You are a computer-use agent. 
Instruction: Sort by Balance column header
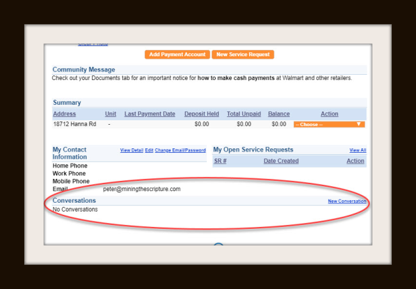click(x=279, y=114)
